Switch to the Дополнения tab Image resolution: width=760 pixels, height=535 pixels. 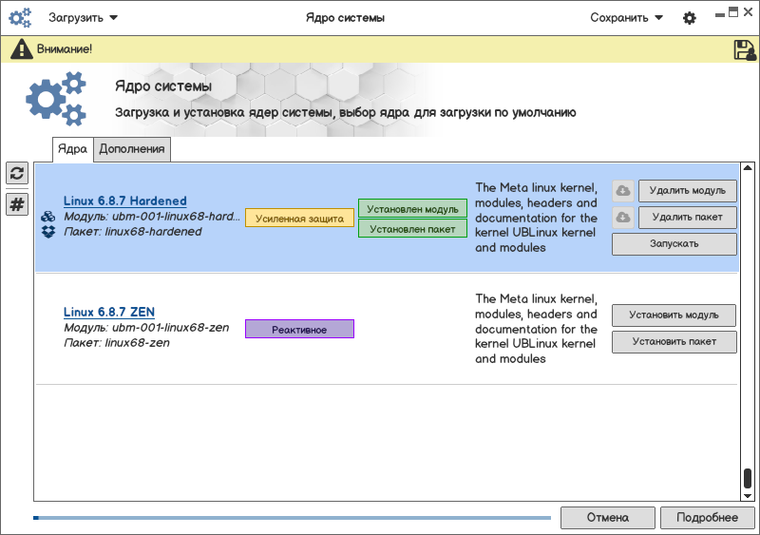(x=132, y=149)
